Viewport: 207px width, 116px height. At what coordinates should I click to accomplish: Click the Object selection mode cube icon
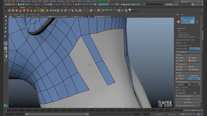pos(178,22)
